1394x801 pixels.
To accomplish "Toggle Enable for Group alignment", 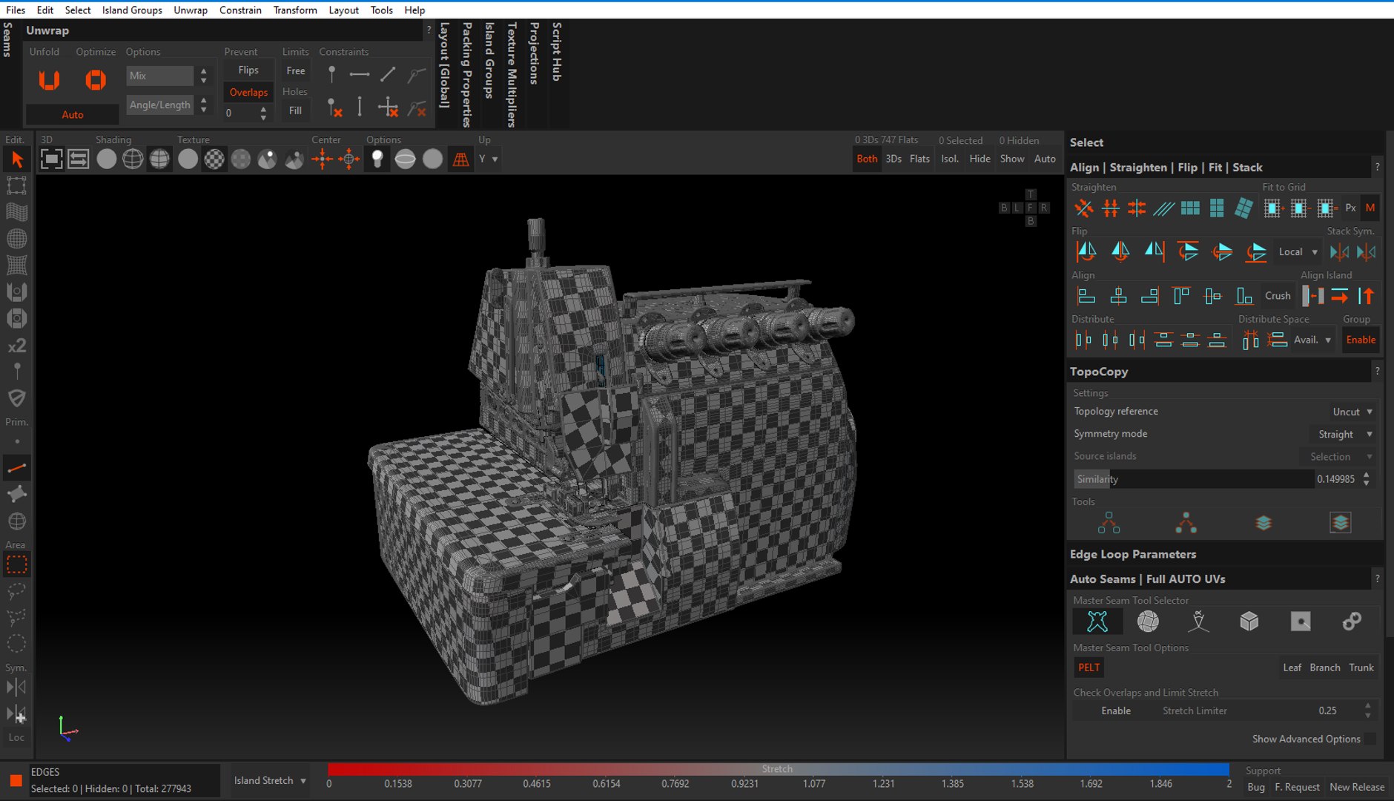I will point(1361,340).
